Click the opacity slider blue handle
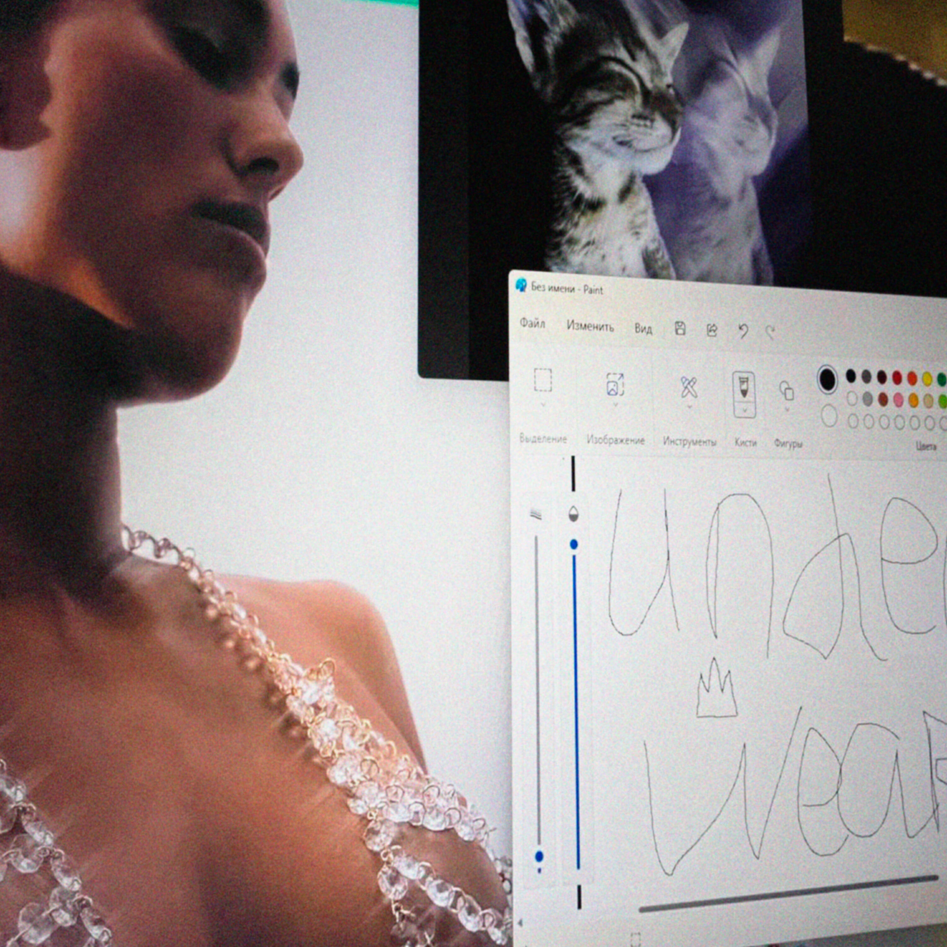The height and width of the screenshot is (947, 947). [x=574, y=544]
